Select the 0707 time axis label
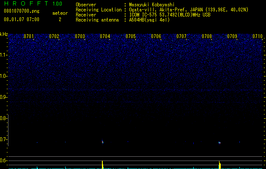266x169 pixels. point(181,36)
